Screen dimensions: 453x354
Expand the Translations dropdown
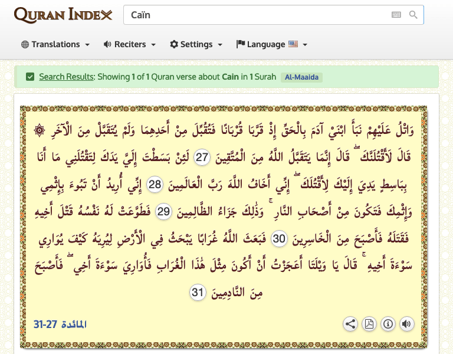87,45
